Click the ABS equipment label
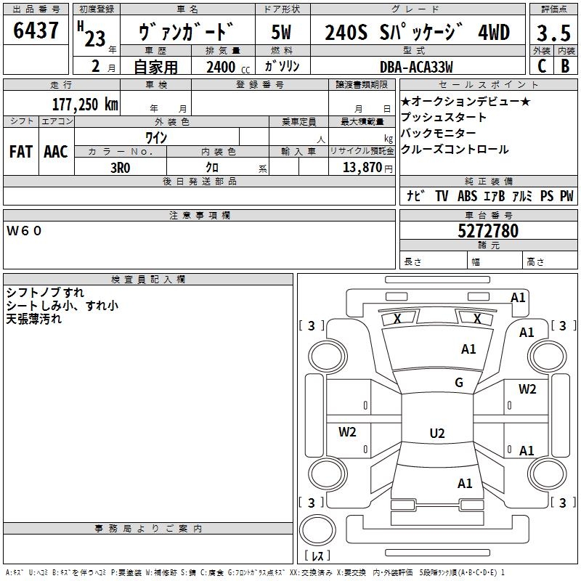The image size is (581, 581). [x=468, y=196]
